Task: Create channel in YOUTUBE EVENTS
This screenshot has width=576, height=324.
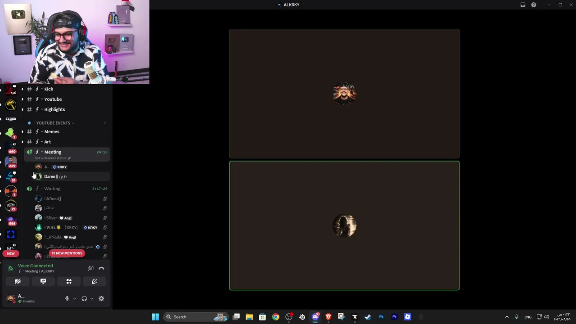Action: tap(105, 123)
